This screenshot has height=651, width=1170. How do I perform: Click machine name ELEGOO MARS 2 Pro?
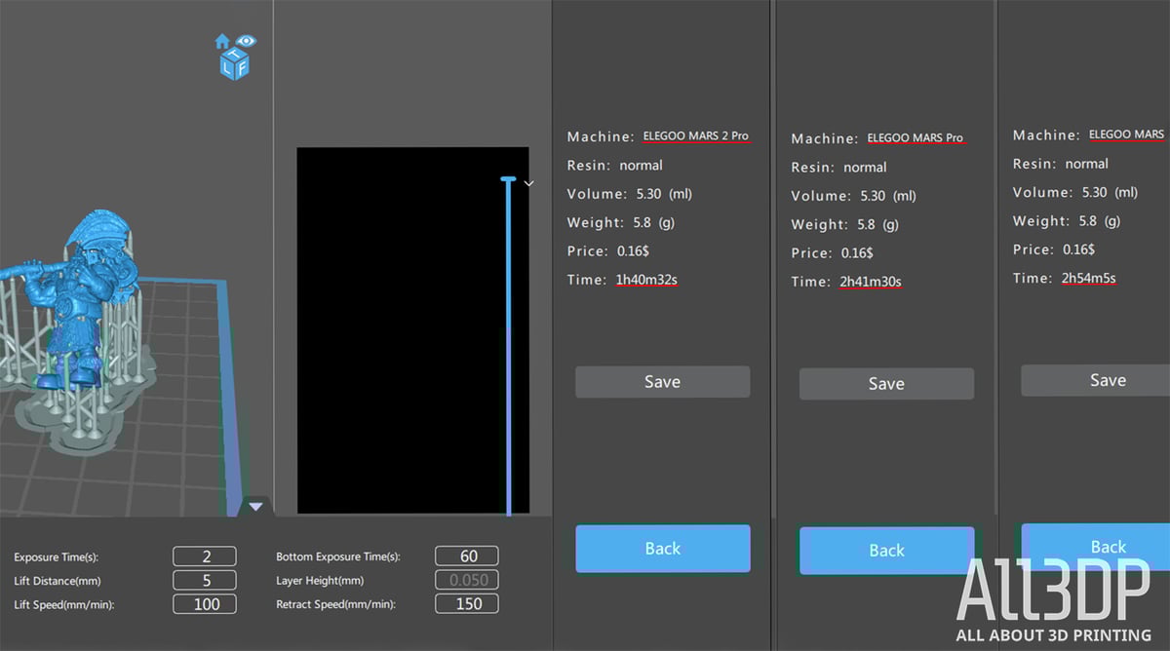[x=696, y=135]
